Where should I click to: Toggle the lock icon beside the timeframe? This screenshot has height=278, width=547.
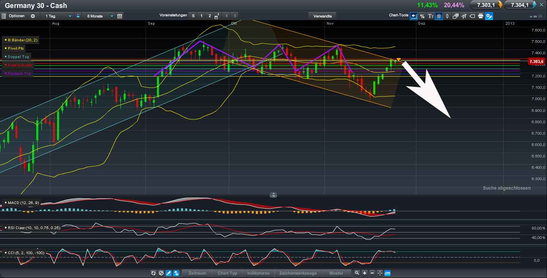click(x=78, y=16)
